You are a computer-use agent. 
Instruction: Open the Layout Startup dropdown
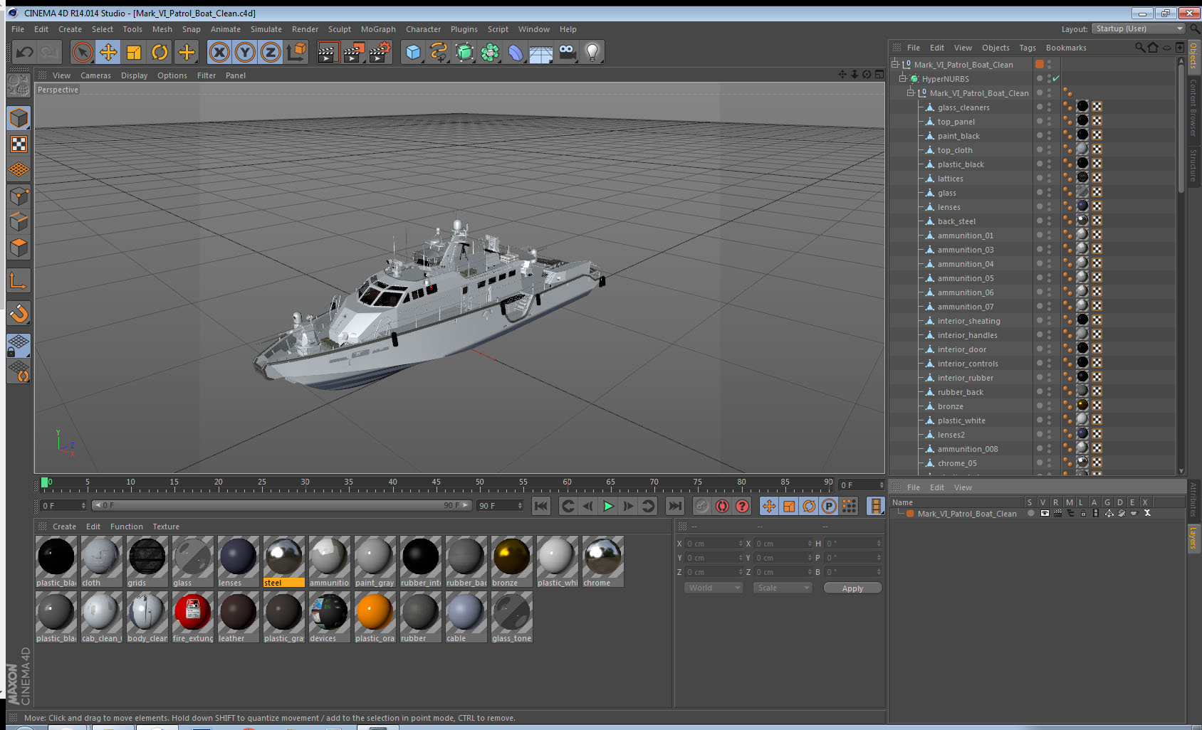[x=1139, y=28]
